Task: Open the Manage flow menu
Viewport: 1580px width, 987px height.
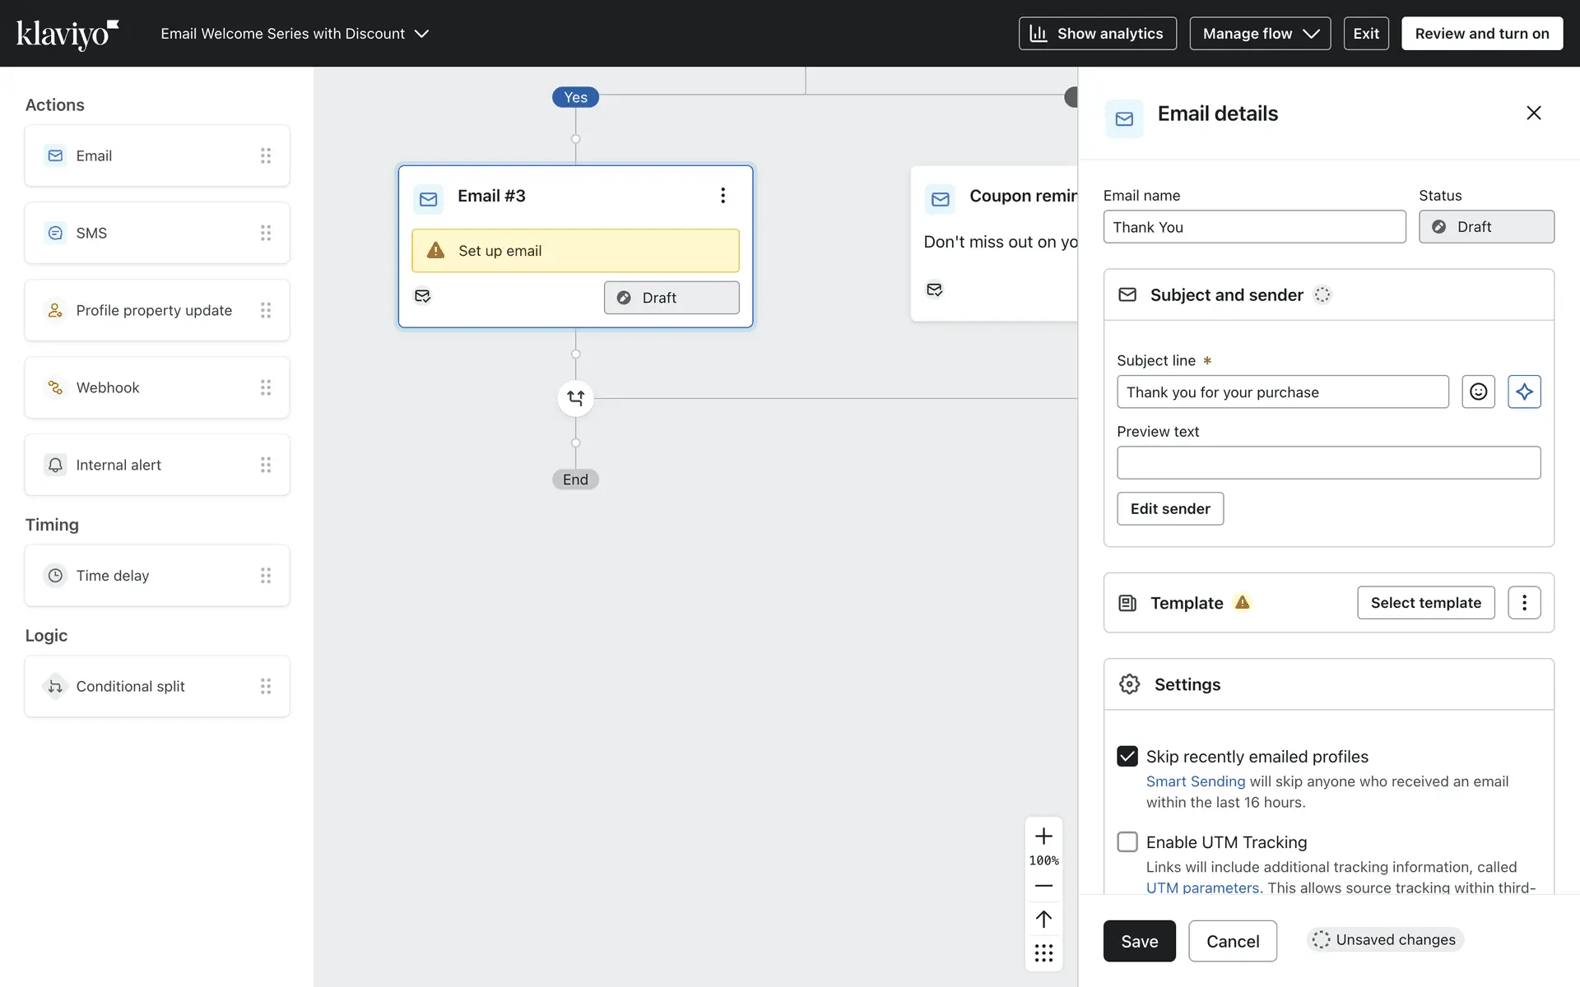Action: click(x=1259, y=34)
